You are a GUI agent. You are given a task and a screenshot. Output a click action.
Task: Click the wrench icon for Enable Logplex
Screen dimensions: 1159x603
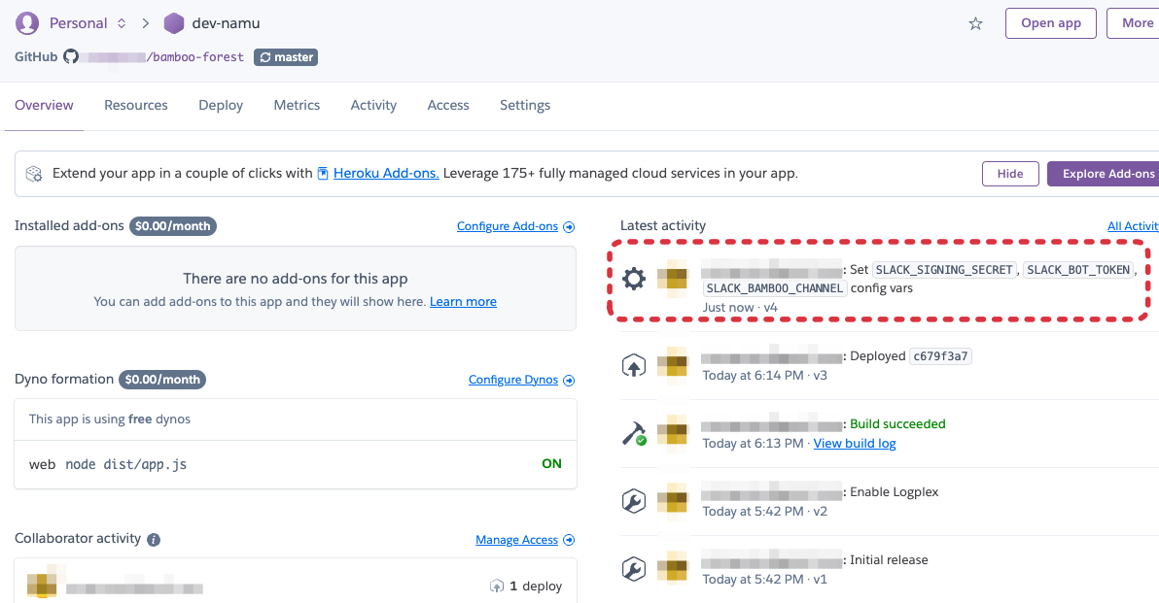[633, 501]
